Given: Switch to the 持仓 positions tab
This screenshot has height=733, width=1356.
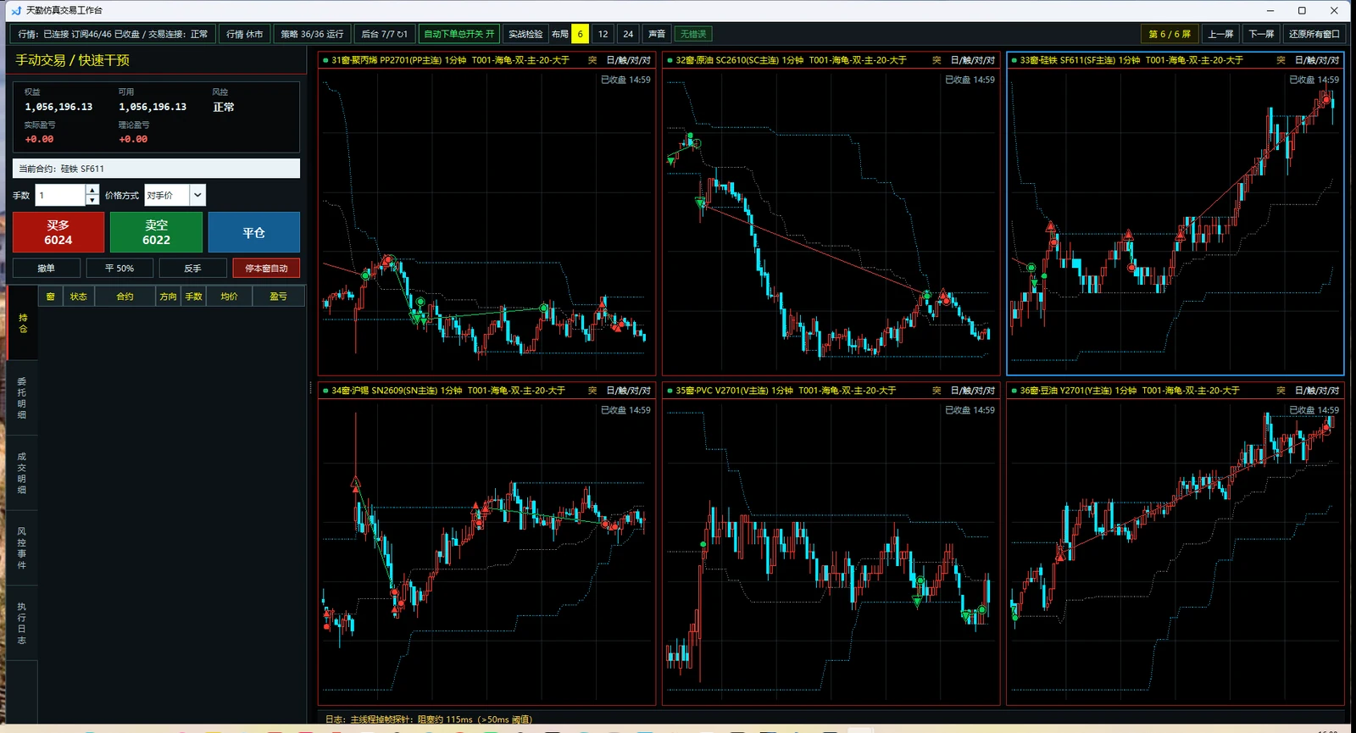Looking at the screenshot, I should click(23, 323).
